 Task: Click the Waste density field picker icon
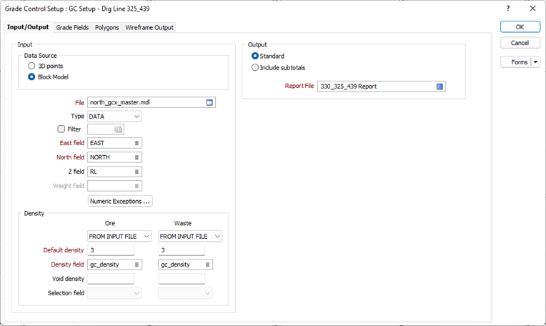(208, 265)
